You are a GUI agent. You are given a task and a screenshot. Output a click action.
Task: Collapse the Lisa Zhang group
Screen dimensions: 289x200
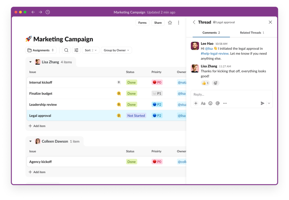point(30,62)
